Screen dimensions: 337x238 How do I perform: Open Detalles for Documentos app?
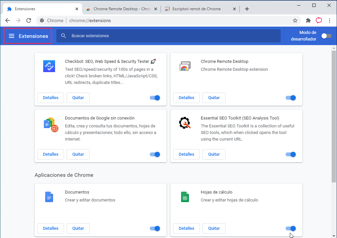click(x=50, y=228)
